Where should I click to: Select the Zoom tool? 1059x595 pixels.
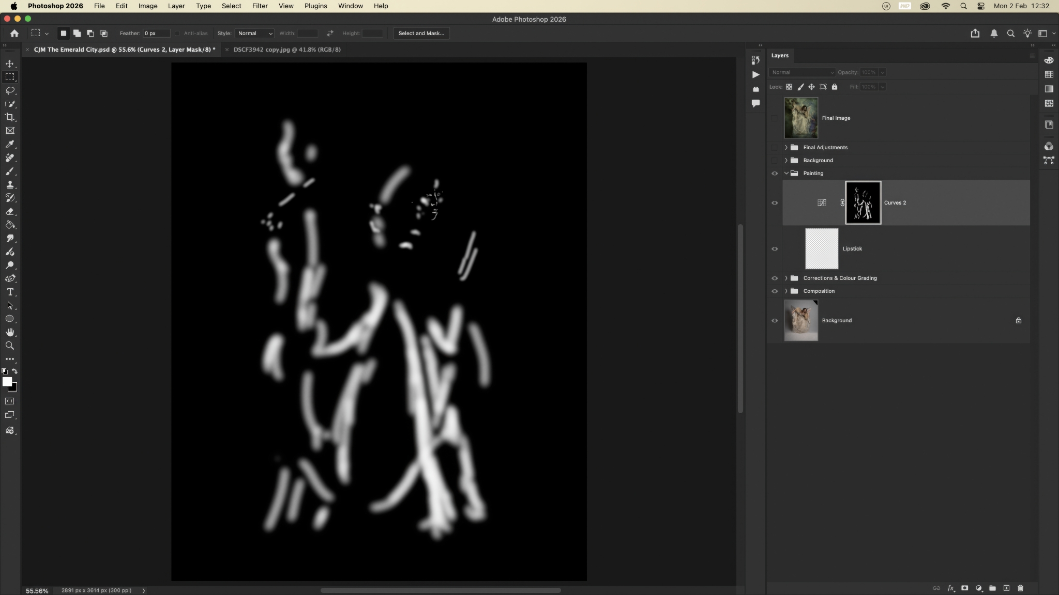coord(10,346)
